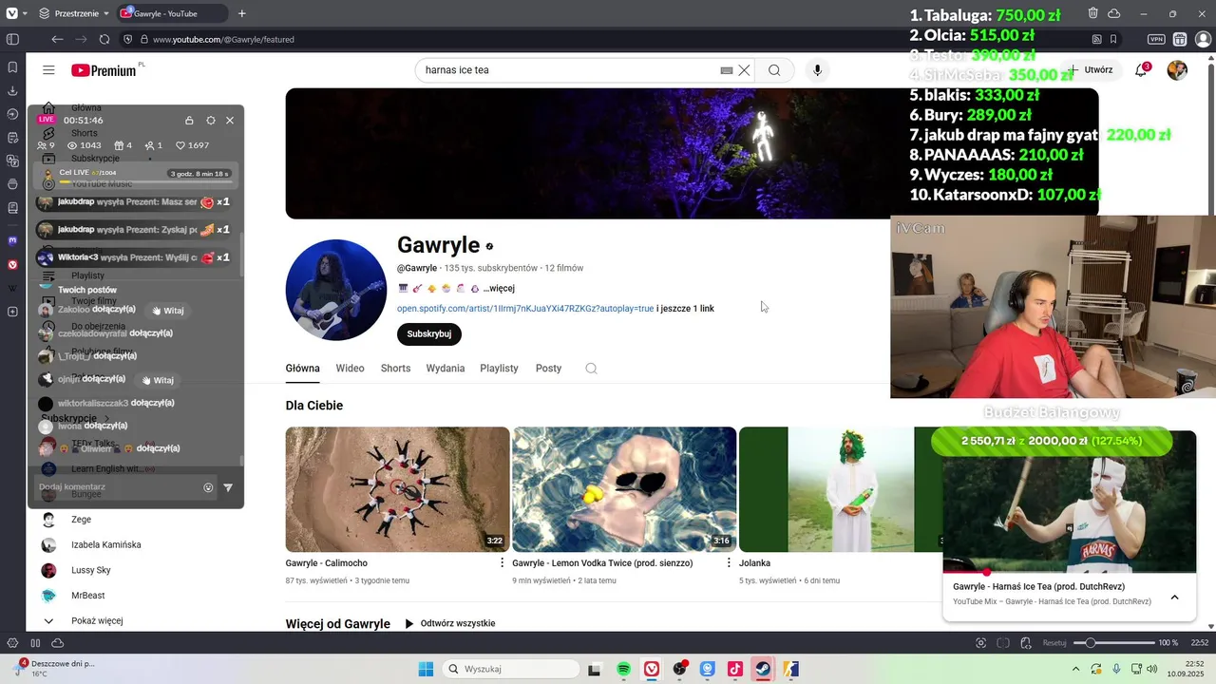Go to the YouTube Premium home logo
The image size is (1216, 684).
pos(104,70)
